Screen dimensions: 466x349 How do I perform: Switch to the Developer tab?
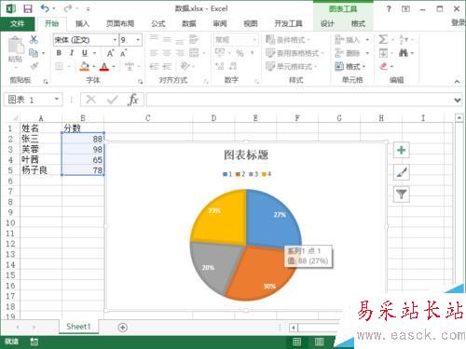click(x=288, y=23)
